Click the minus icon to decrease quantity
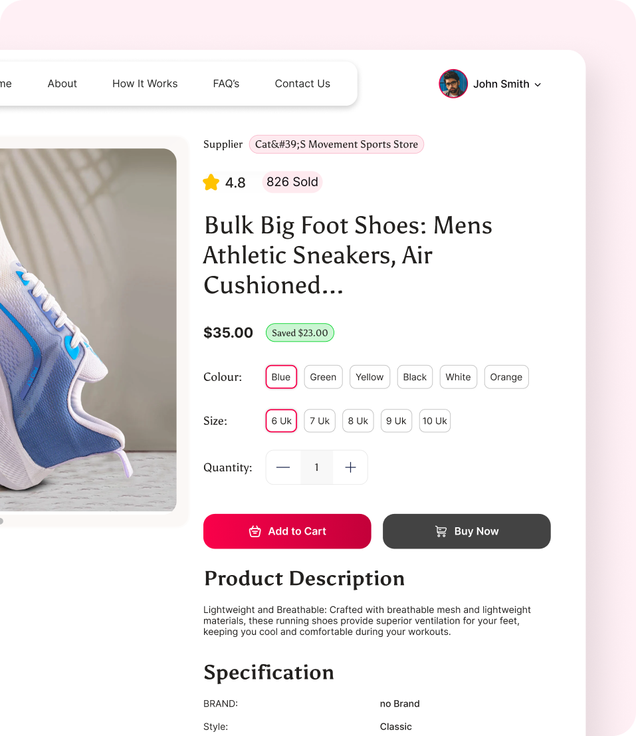The width and height of the screenshot is (636, 736). [283, 467]
